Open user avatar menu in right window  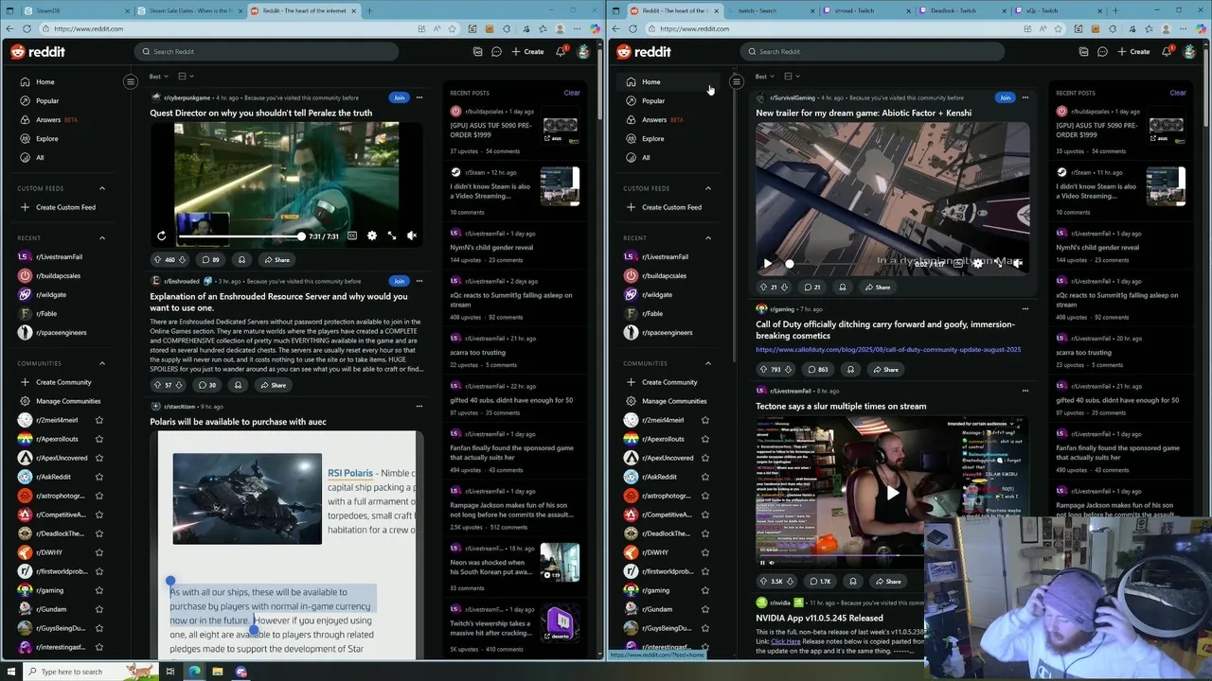1189,52
